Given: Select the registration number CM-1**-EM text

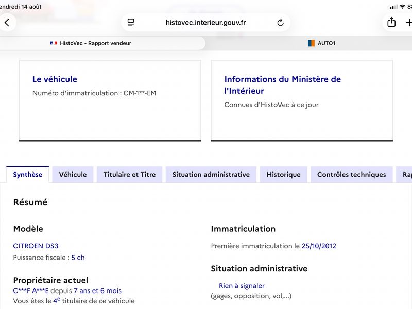Looking at the screenshot, I should click(x=140, y=93).
